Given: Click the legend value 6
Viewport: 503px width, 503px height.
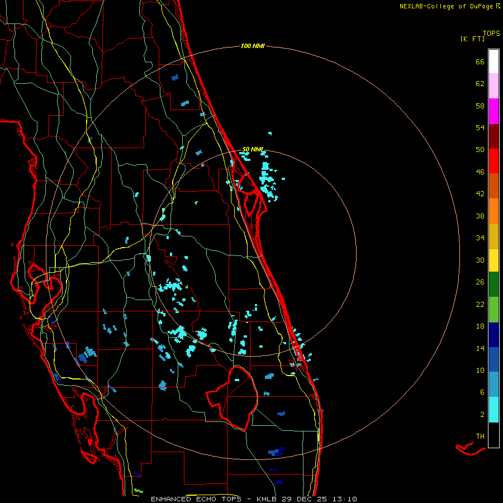Looking at the screenshot, I should click(482, 392).
